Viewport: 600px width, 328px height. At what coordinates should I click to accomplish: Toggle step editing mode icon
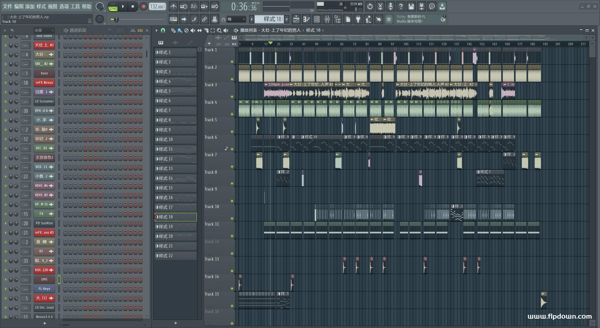tap(194, 19)
